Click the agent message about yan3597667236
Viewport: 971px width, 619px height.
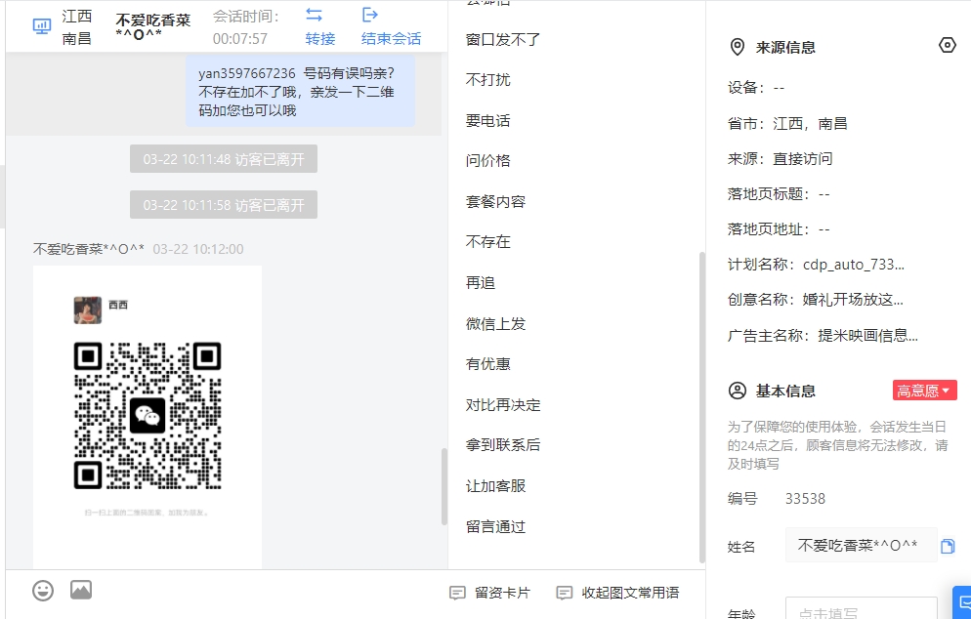point(300,92)
